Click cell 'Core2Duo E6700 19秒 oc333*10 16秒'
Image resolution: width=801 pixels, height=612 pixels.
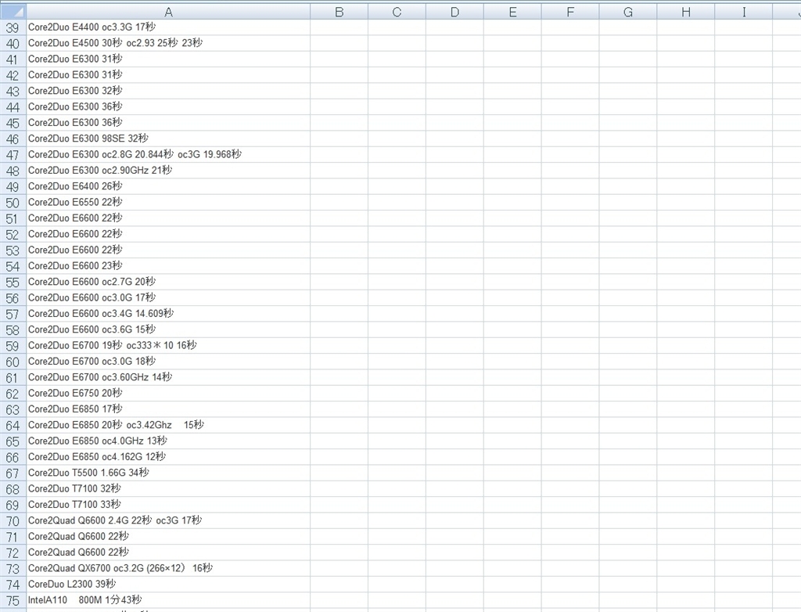pos(168,346)
